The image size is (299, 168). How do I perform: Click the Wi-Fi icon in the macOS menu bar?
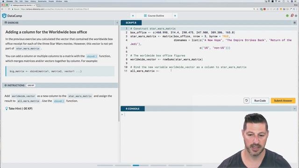pyautogui.click(x=276, y=1)
